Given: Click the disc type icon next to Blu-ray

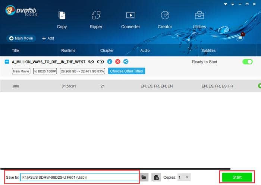Looking at the screenshot, I should point(100,62).
